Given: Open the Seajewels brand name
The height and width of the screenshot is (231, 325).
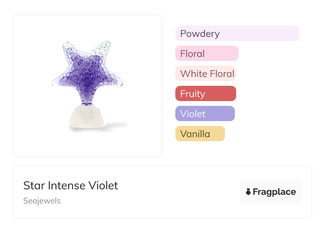Looking at the screenshot, I should 42,201.
